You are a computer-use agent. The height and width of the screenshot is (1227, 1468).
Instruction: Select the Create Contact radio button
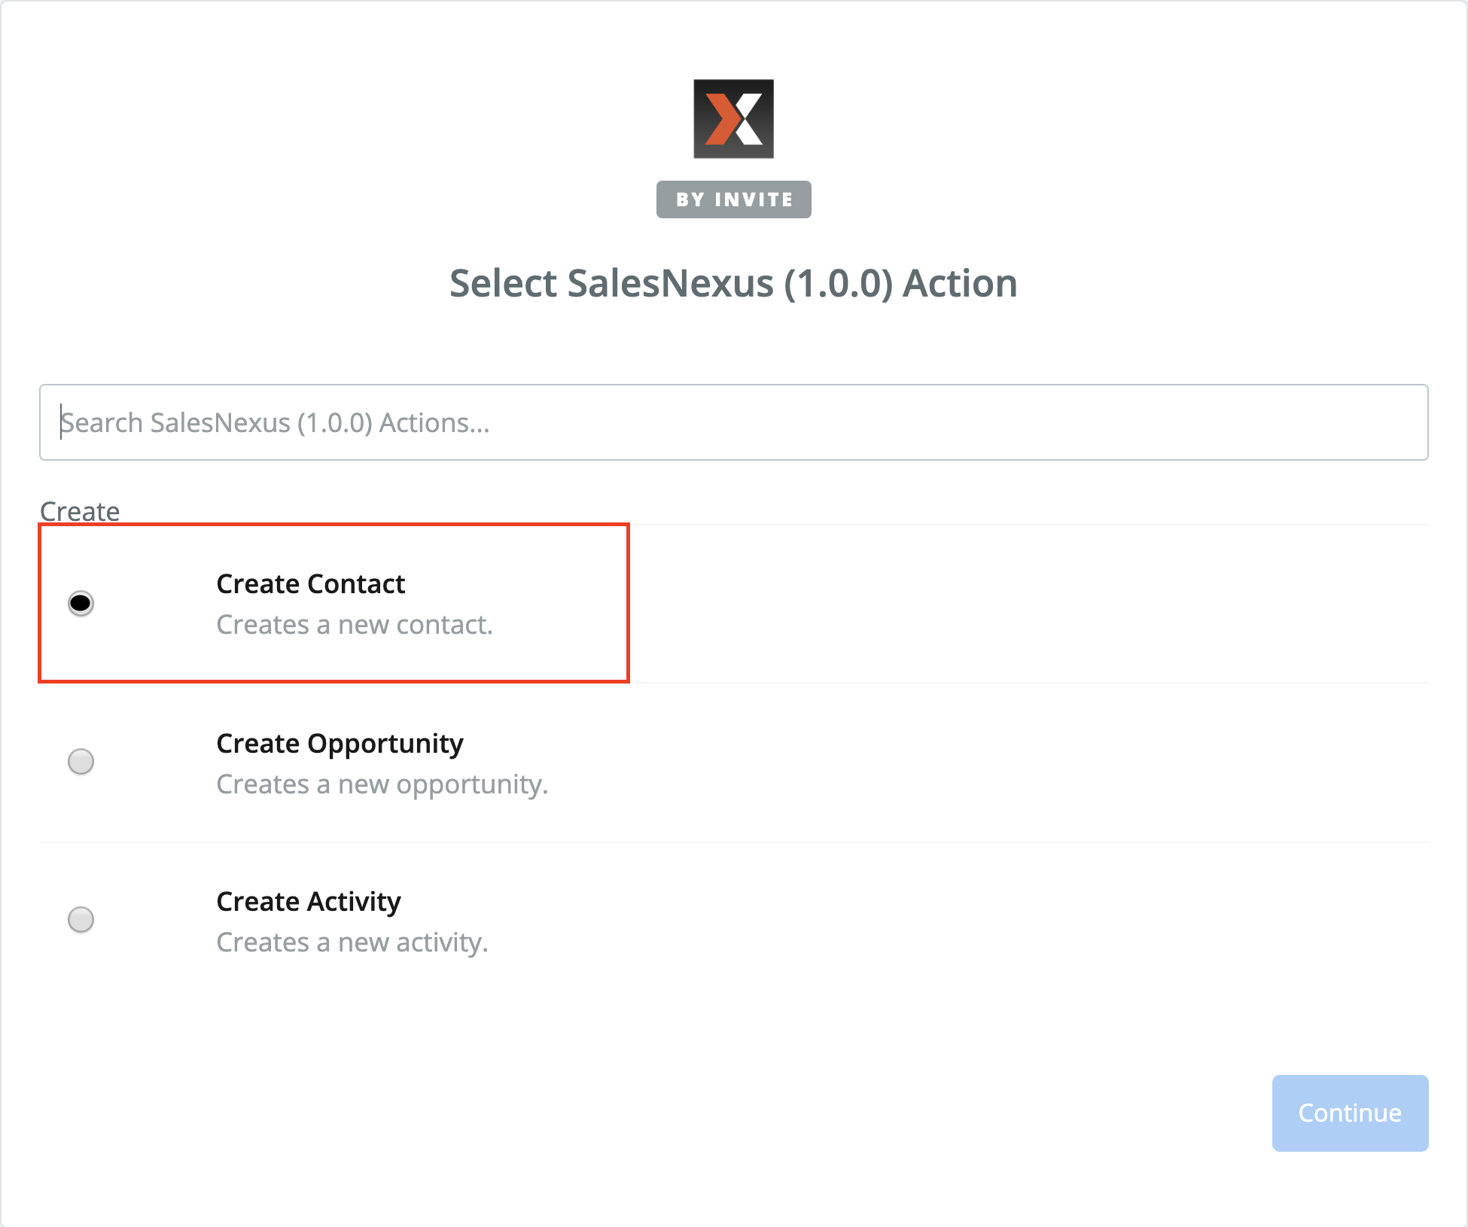click(81, 603)
